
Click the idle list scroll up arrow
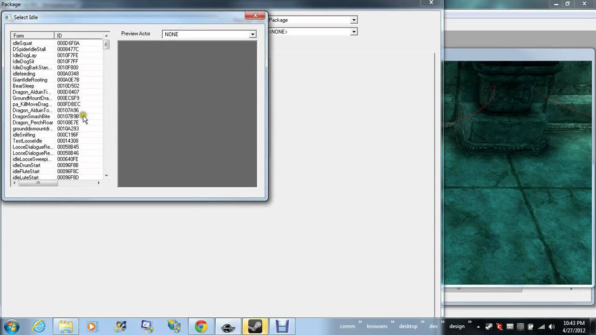tap(106, 36)
